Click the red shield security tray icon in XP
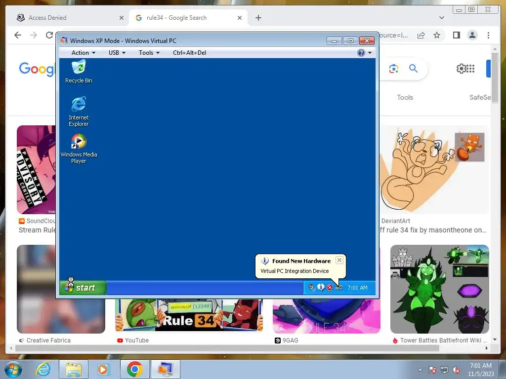Screen dimensions: 506x379 tap(330, 288)
